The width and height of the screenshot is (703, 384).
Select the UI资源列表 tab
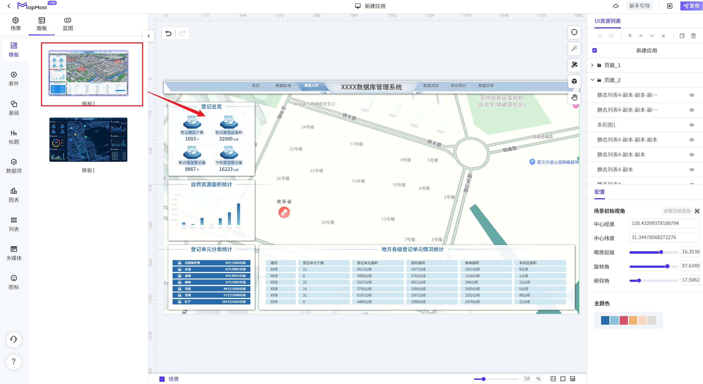click(x=607, y=21)
